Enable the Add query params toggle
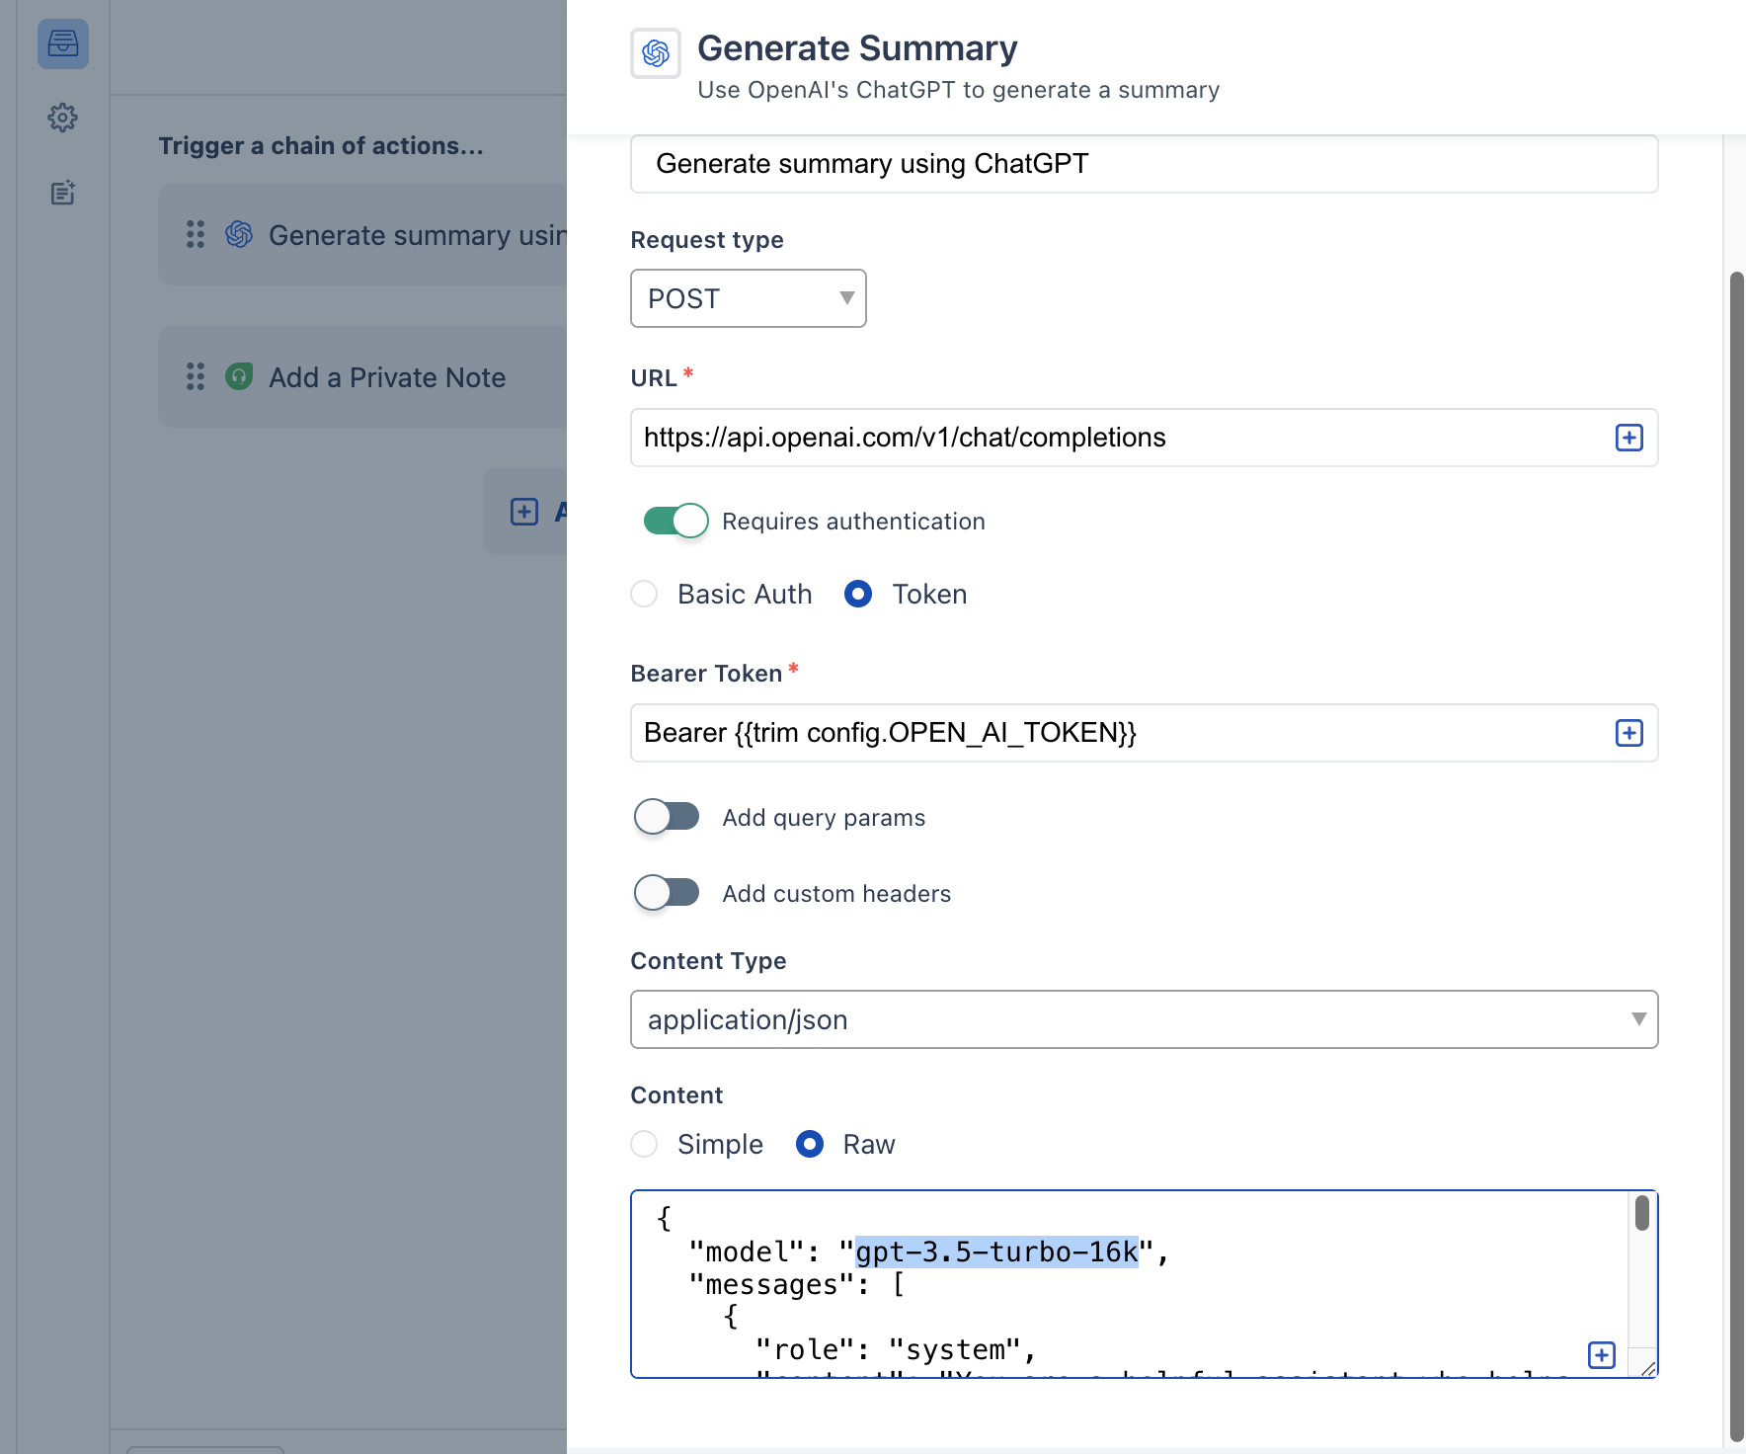1746x1454 pixels. [667, 817]
